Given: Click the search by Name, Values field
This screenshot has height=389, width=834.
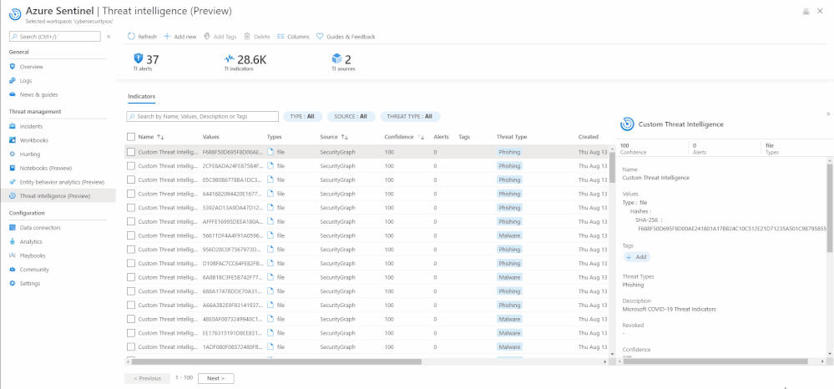Looking at the screenshot, I should point(202,117).
